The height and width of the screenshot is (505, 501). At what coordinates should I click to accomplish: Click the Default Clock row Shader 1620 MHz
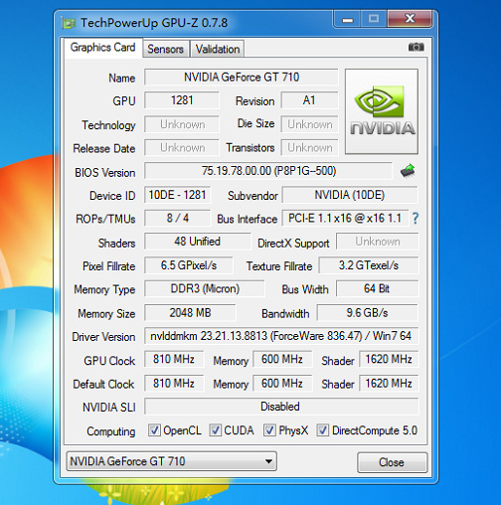pyautogui.click(x=389, y=384)
